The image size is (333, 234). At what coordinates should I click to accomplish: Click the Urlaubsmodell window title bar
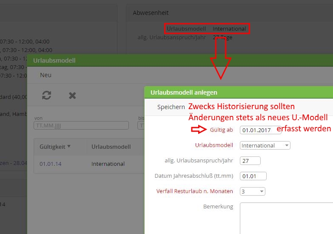coord(180,61)
